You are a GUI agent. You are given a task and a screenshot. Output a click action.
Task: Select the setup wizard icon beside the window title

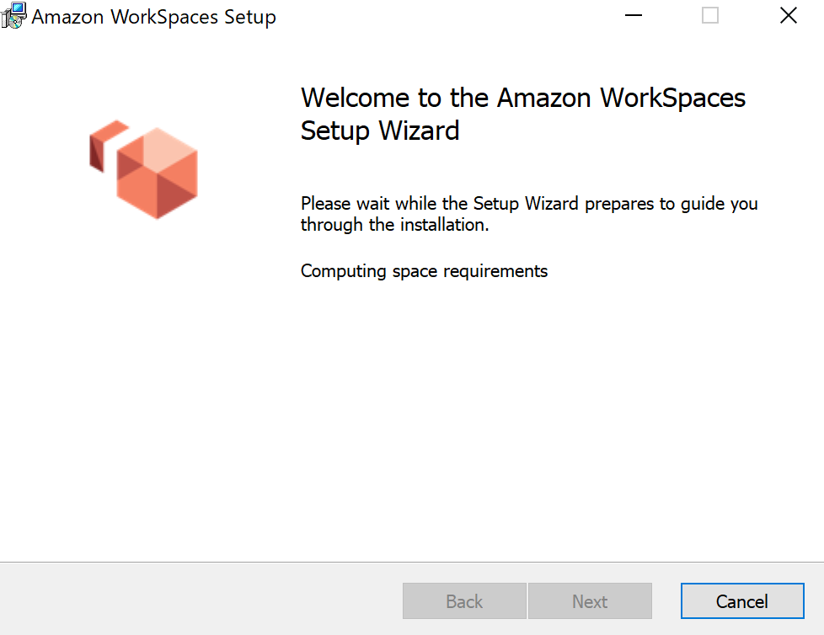(13, 15)
